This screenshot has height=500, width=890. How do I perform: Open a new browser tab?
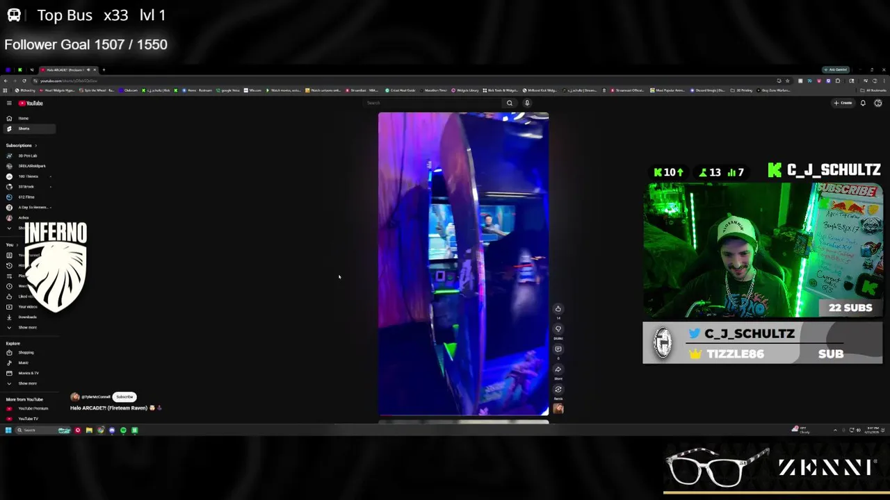tap(104, 69)
